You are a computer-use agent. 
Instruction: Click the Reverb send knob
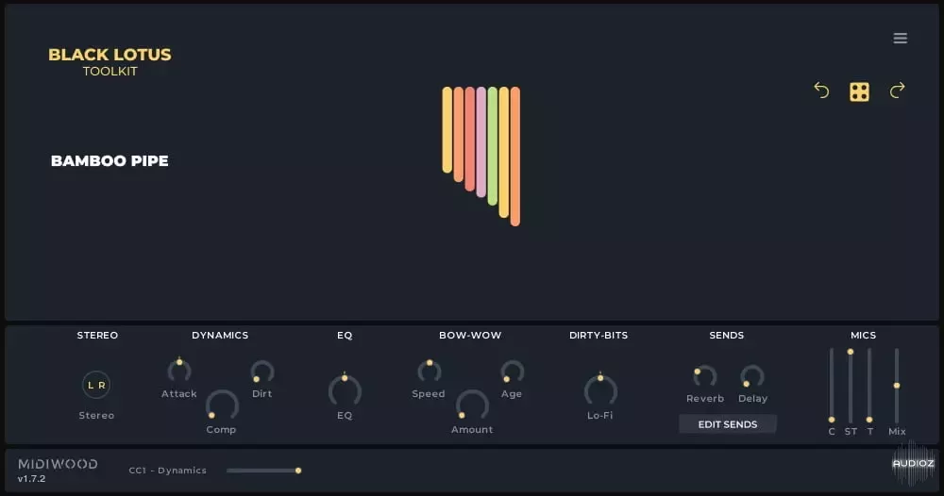click(x=704, y=376)
